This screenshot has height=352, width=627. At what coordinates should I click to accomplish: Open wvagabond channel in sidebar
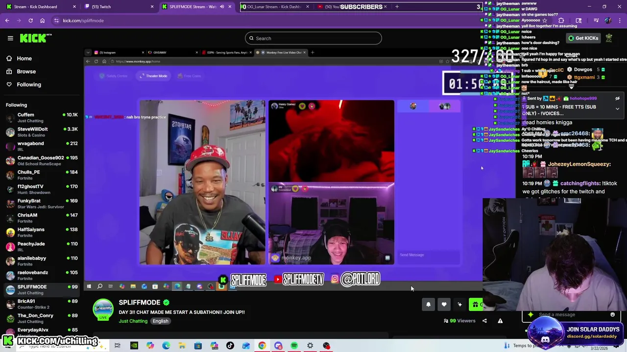tap(41, 146)
